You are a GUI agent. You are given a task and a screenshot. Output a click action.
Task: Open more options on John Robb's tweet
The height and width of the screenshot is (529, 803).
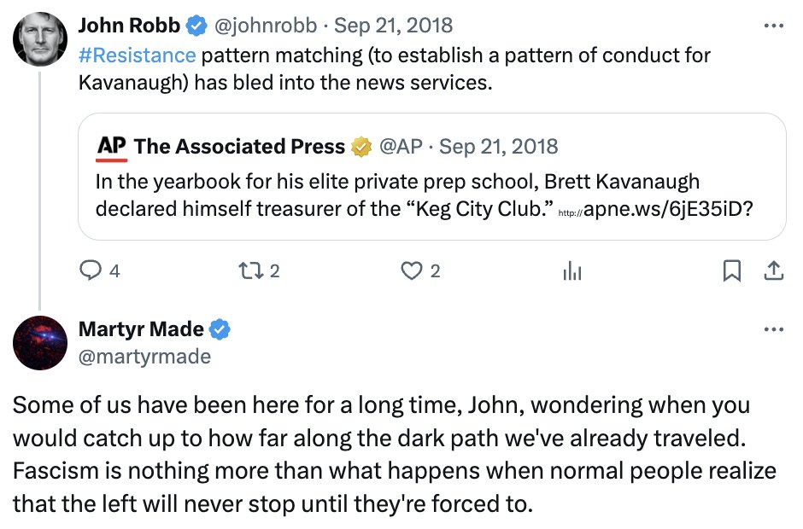(x=773, y=26)
